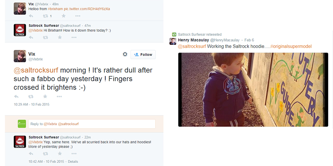Click reply icon under "Yep, same here" tweet

(31, 154)
